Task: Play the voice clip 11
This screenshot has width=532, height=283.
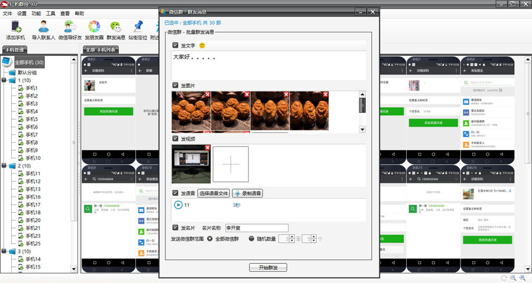Action: pos(178,205)
